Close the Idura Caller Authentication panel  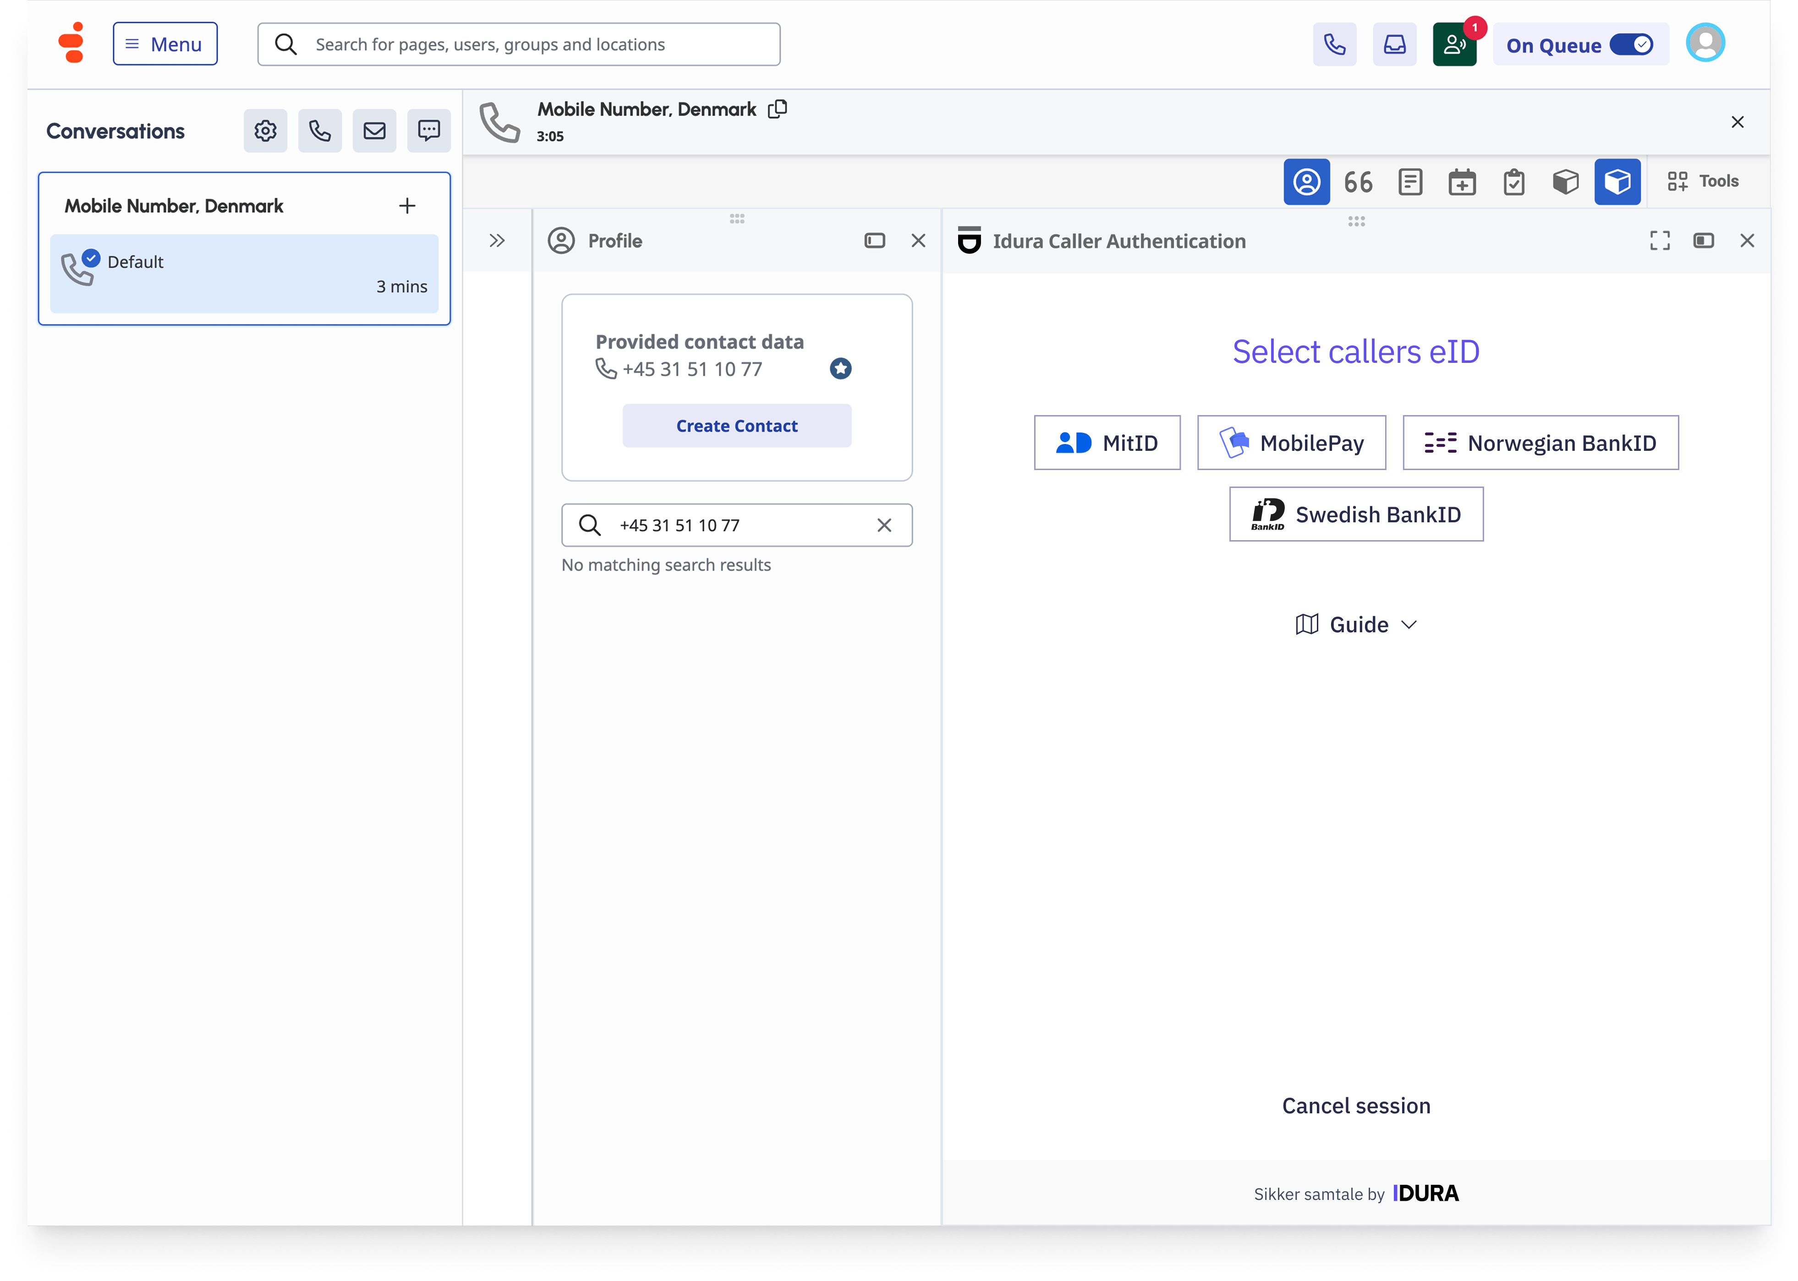(1747, 241)
